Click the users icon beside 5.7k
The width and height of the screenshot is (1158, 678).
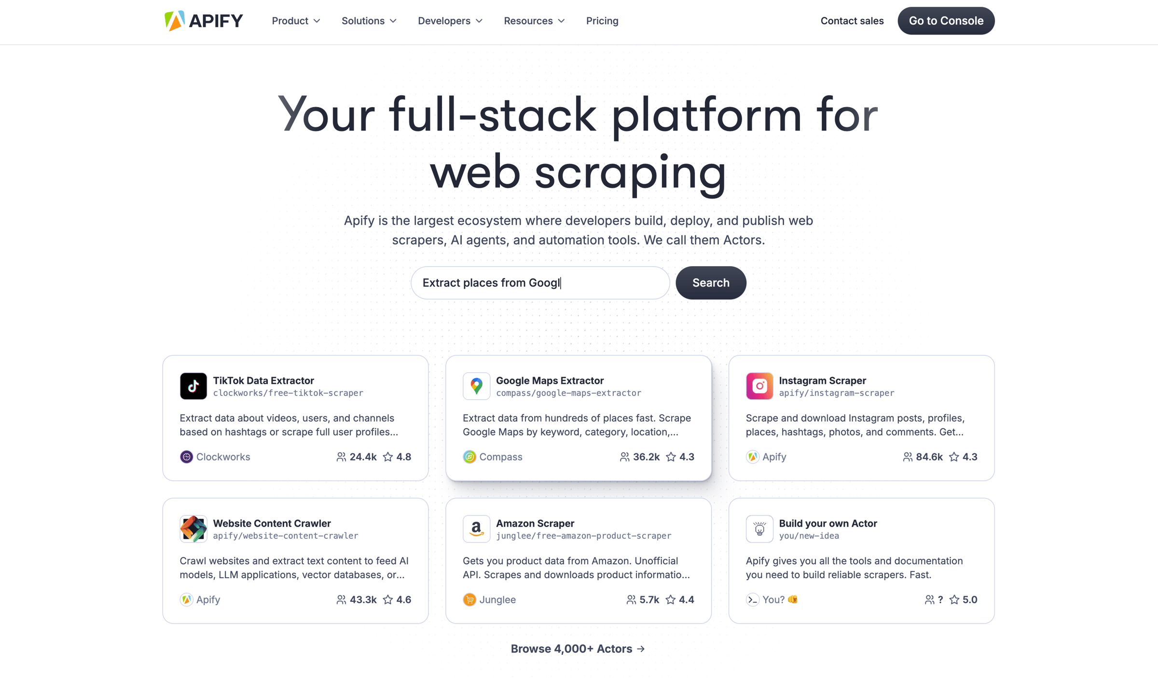point(631,599)
